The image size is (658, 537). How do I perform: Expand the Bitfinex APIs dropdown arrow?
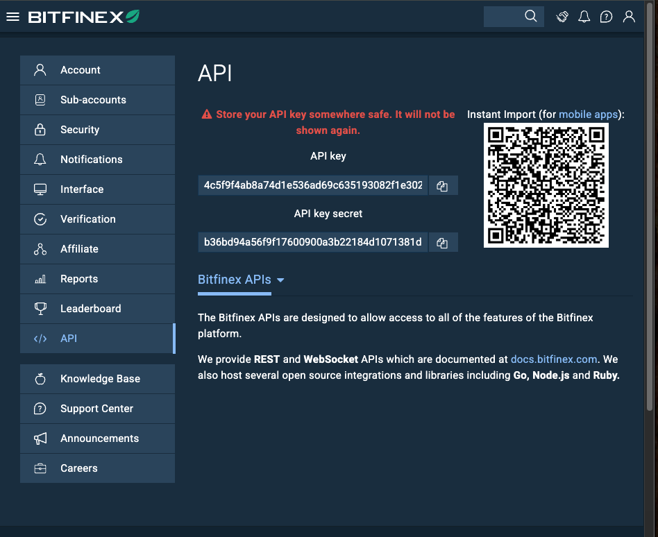tap(280, 280)
